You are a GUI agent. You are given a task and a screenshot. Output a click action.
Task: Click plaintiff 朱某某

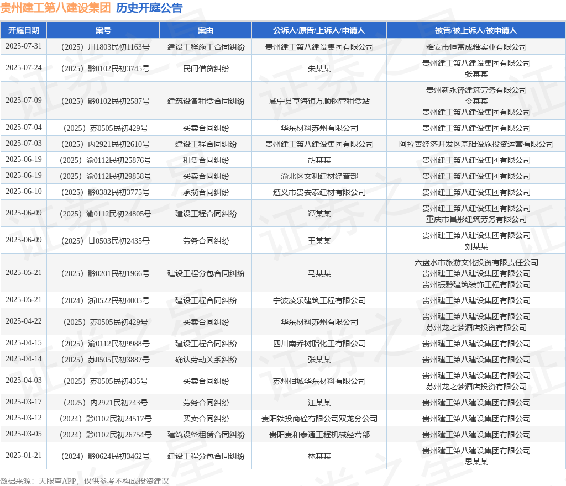pos(319,68)
